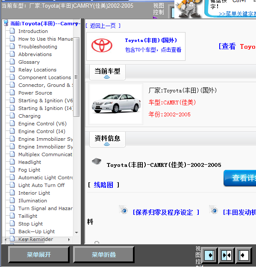
Task: Click the 菜单展开 button
Action: click(39, 255)
